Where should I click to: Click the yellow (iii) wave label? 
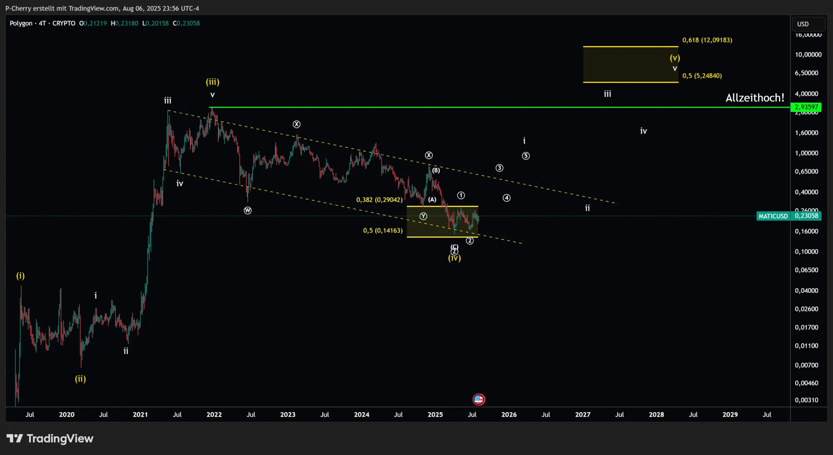click(x=212, y=82)
